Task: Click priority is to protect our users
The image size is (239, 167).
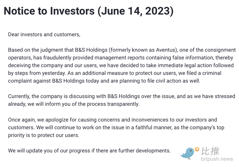Action: (x=44, y=135)
